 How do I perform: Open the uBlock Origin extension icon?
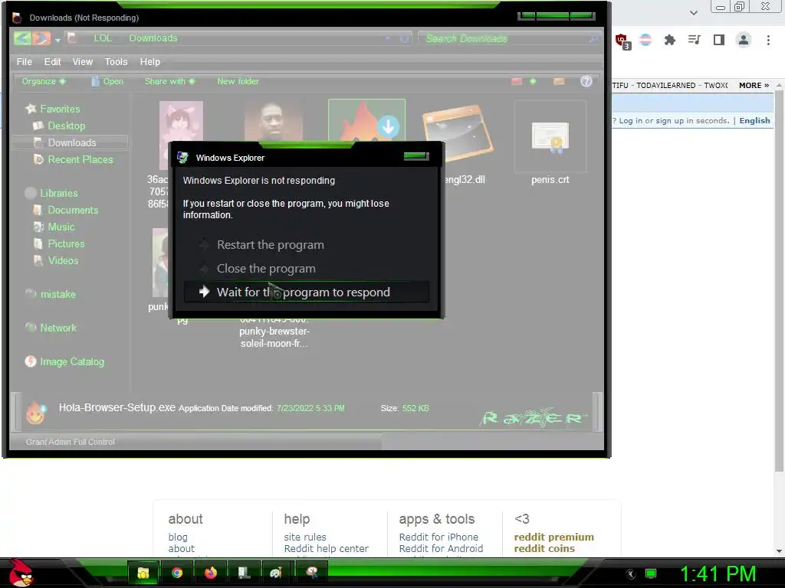point(622,41)
